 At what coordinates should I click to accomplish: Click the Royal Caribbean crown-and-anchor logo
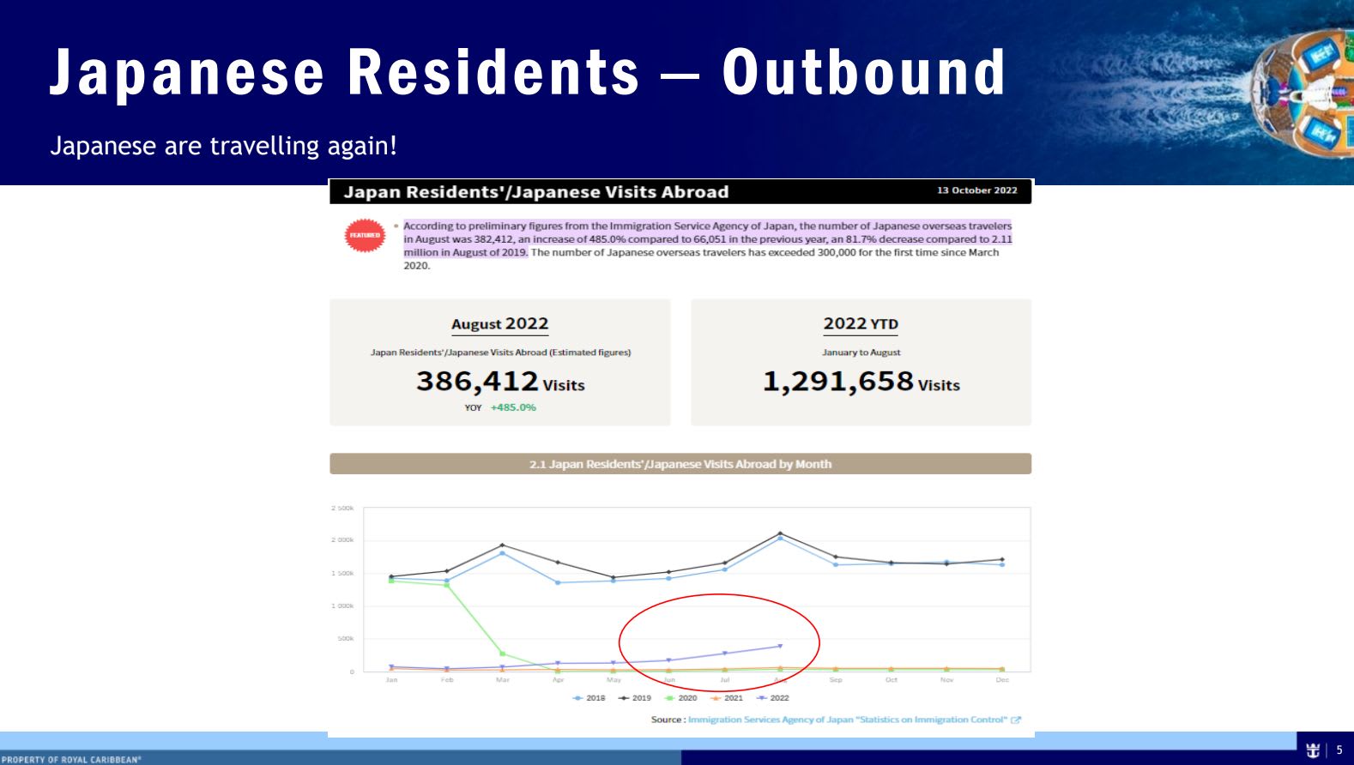(x=1313, y=750)
